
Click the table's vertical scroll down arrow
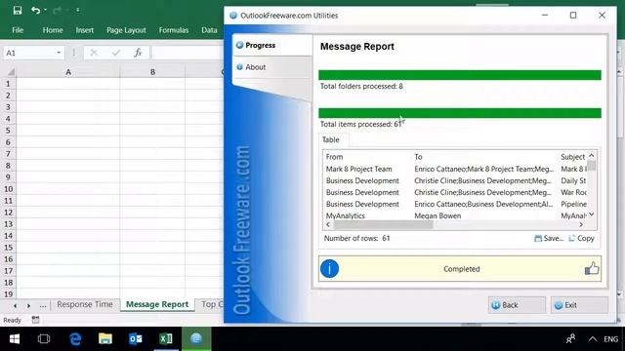coord(592,214)
